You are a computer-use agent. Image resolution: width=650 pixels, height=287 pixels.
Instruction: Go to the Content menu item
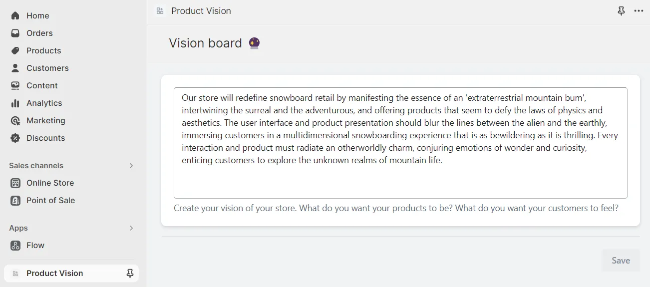[x=42, y=86]
